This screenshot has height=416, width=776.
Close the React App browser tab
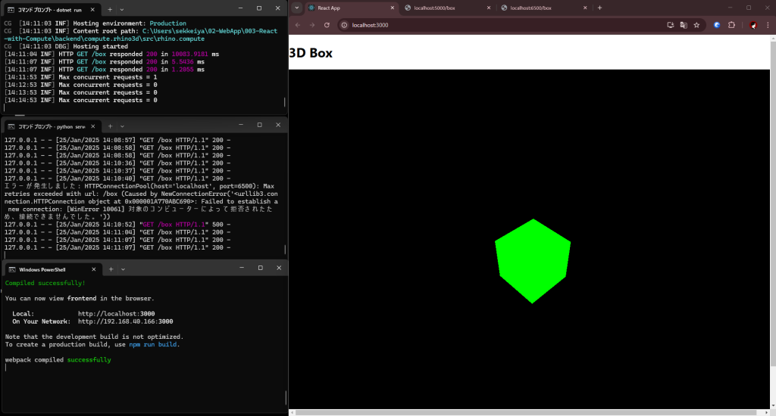392,8
